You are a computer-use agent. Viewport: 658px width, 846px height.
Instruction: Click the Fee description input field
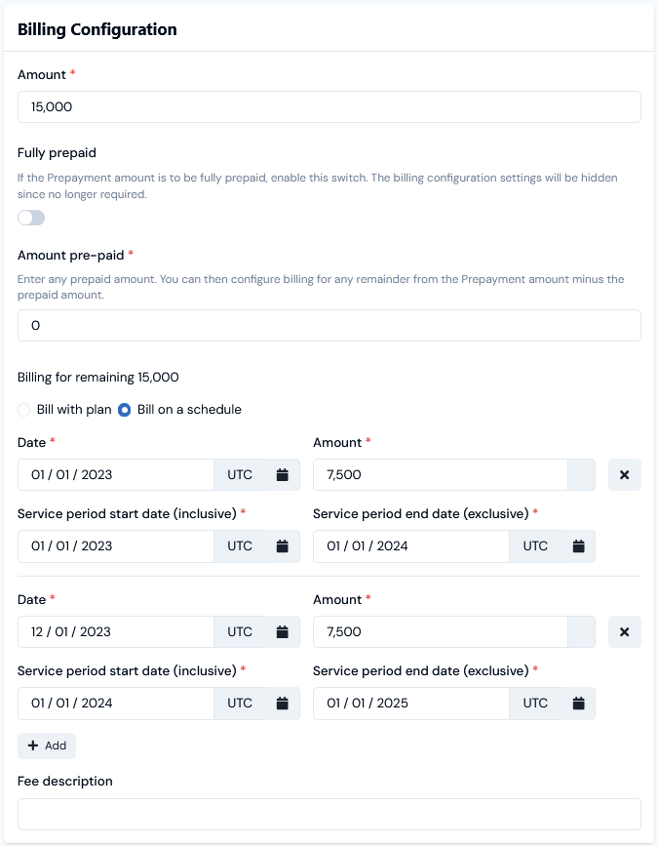329,814
